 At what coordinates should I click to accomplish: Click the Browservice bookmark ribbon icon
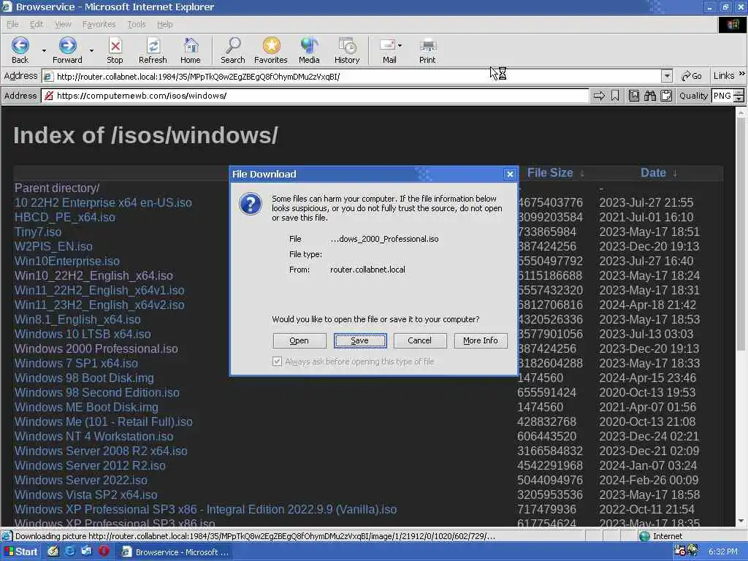(x=615, y=96)
